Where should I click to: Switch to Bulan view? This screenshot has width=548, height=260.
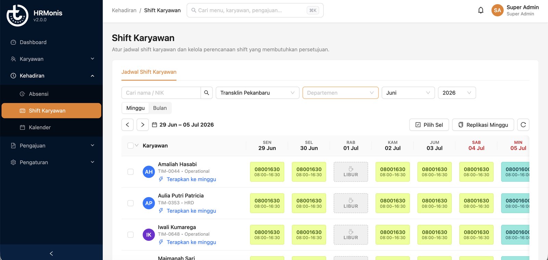point(160,108)
